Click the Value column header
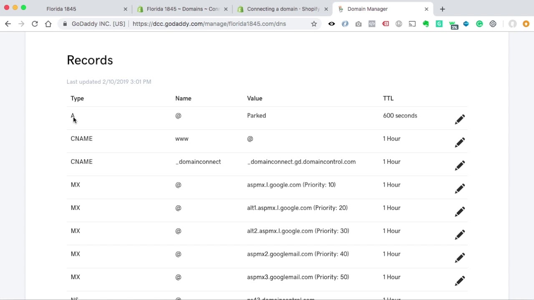The height and width of the screenshot is (300, 534). click(254, 98)
